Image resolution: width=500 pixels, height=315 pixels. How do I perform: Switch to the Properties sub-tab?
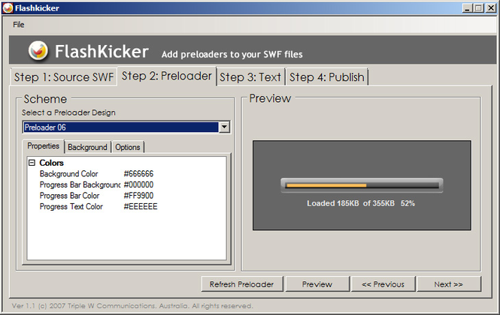point(44,146)
